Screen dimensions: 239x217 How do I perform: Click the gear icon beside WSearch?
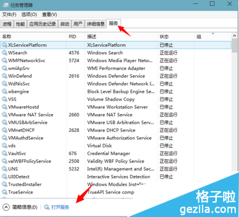tap(4, 53)
